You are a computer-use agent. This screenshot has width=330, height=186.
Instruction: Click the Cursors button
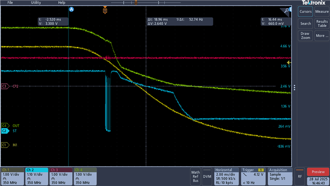(x=305, y=11)
